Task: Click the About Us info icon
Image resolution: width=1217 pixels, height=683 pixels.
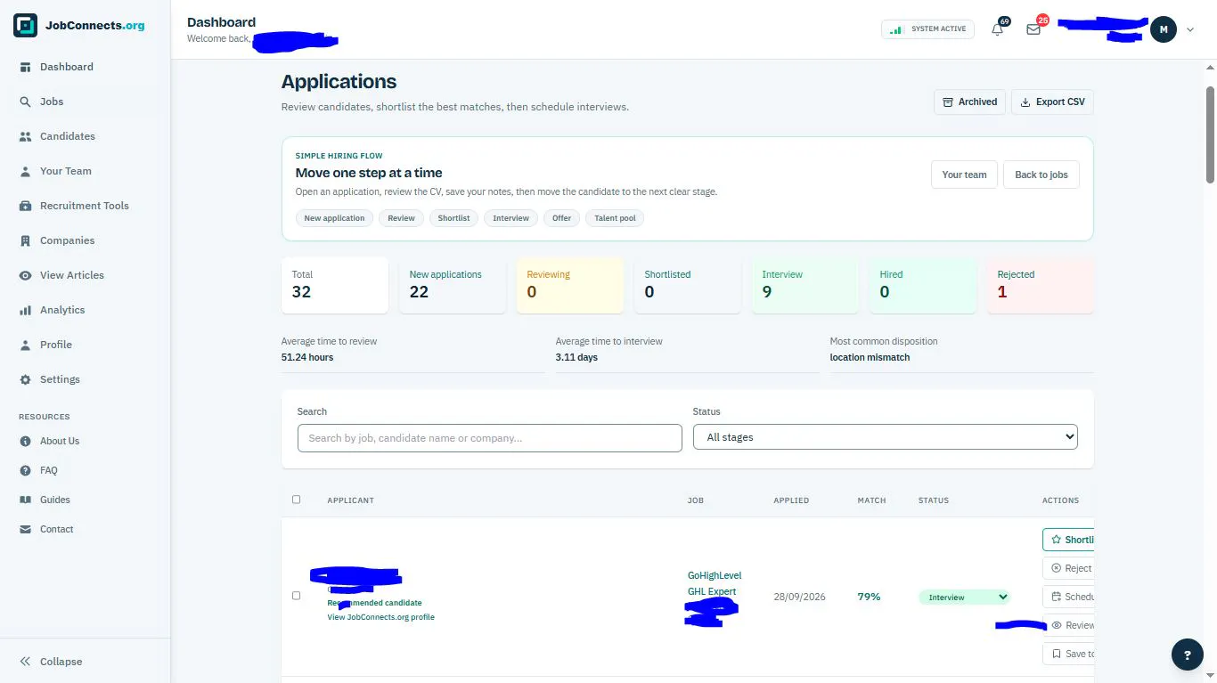Action: tap(25, 441)
